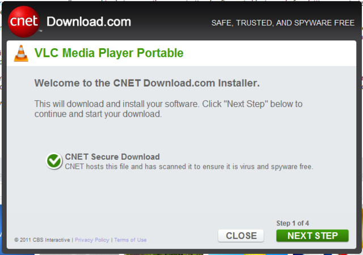The width and height of the screenshot is (363, 255).
Task: Click the 2011 CBS Interactive copyright text
Action: (42, 240)
